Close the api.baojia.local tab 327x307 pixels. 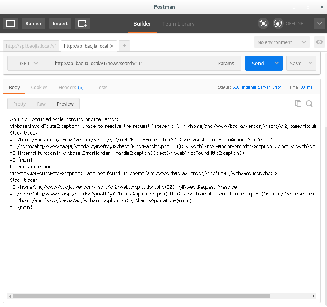[x=112, y=46]
